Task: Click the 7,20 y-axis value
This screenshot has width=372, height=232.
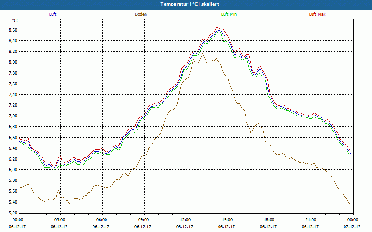Action: [x=13, y=105]
